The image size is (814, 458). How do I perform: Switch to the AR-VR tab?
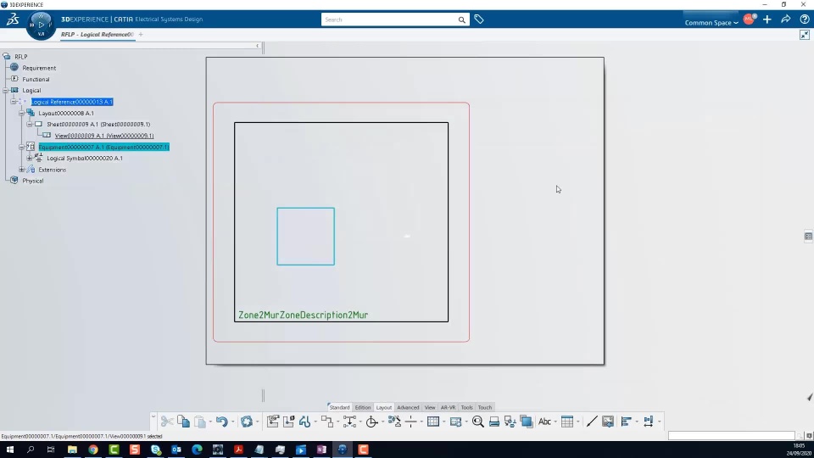[448, 407]
